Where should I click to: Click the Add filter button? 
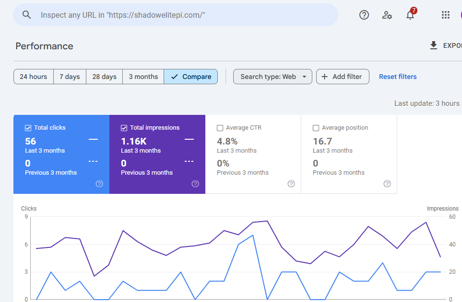click(x=342, y=77)
